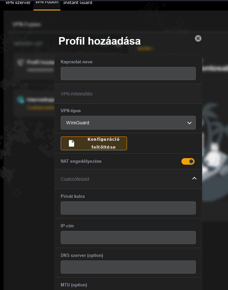Open the Instant Guard tab
228x290 pixels.
pyautogui.click(x=78, y=3)
